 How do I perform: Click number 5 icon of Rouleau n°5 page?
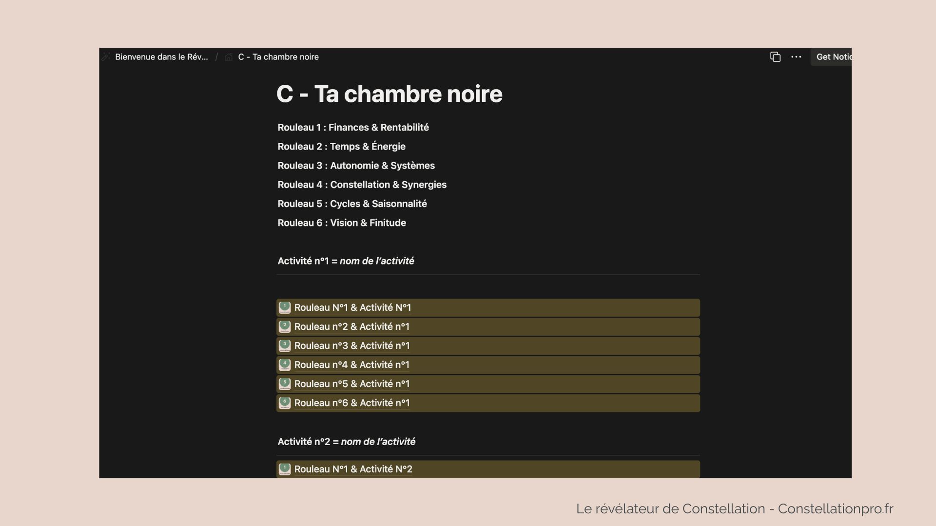click(x=285, y=384)
